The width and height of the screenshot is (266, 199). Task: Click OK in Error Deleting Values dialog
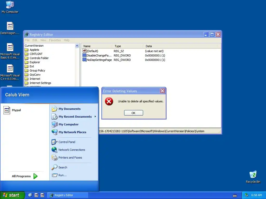pyautogui.click(x=134, y=113)
